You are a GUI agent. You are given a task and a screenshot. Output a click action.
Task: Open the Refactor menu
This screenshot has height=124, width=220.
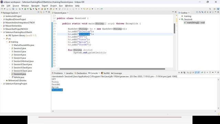[x=25, y=6]
